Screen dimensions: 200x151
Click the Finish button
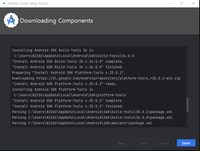[186, 143]
